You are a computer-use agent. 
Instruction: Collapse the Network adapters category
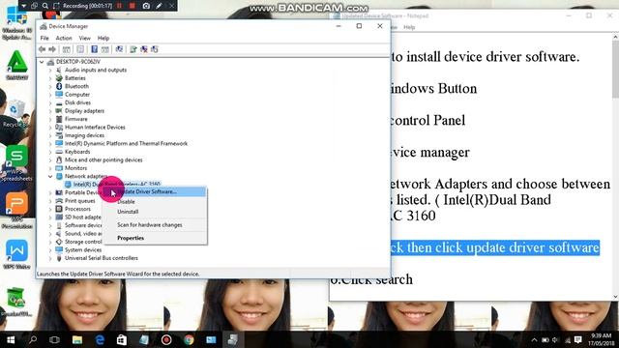click(x=50, y=176)
